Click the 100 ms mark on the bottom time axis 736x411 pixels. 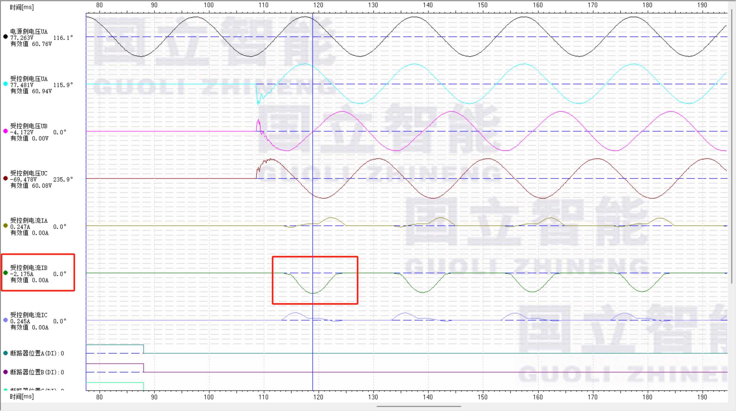click(209, 397)
